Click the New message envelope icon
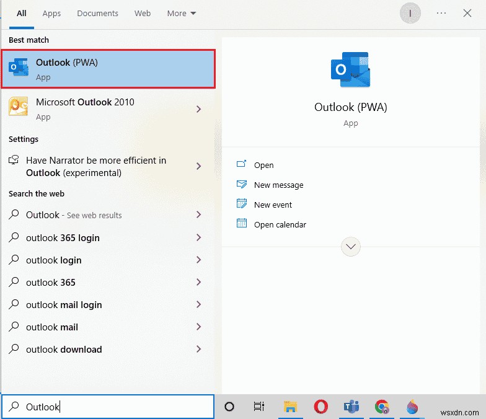This screenshot has width=486, height=419. (242, 184)
